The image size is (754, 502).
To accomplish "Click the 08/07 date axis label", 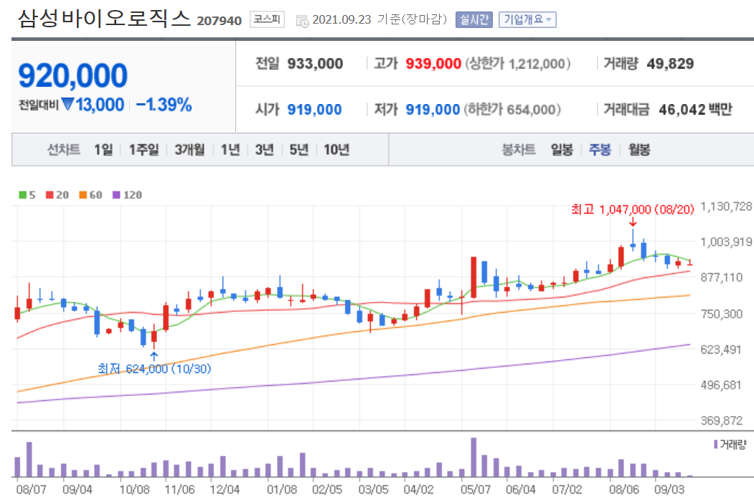I will (x=32, y=490).
